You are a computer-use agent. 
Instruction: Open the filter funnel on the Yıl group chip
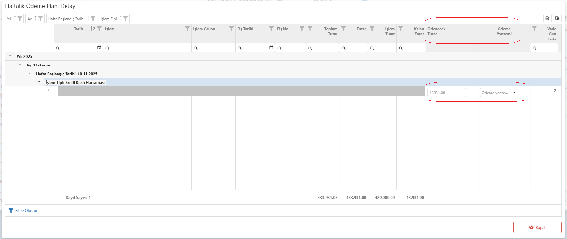point(20,18)
